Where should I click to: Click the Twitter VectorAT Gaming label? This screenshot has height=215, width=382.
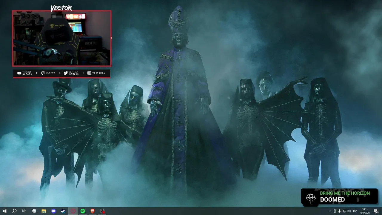71,73
